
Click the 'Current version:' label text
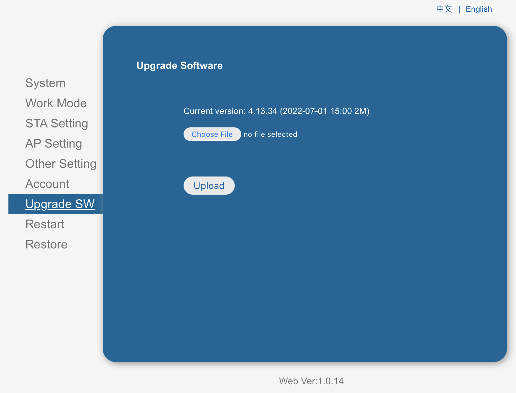[215, 111]
